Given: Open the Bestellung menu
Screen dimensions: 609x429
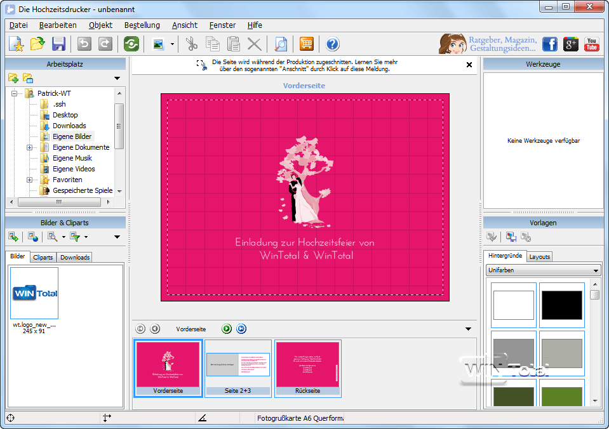Looking at the screenshot, I should click(142, 25).
